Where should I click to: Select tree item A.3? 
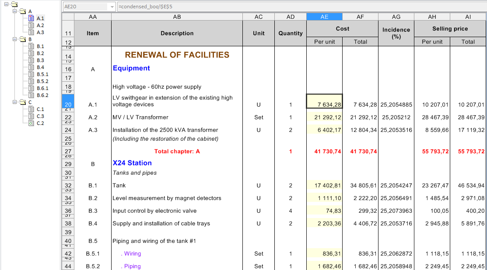40,32
